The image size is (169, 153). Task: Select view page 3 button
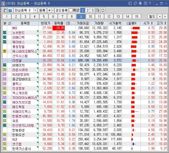(92, 11)
